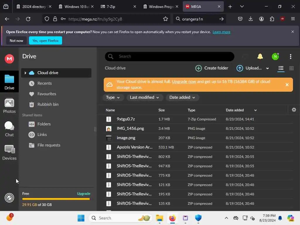Open the Devices section
This screenshot has height=225, width=300.
tap(9, 152)
